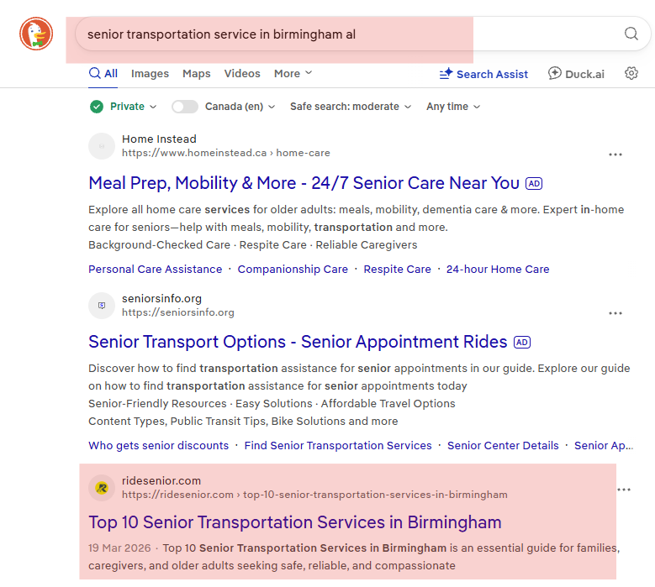Image resolution: width=655 pixels, height=587 pixels.
Task: Expand the More search categories menu
Action: (x=293, y=73)
